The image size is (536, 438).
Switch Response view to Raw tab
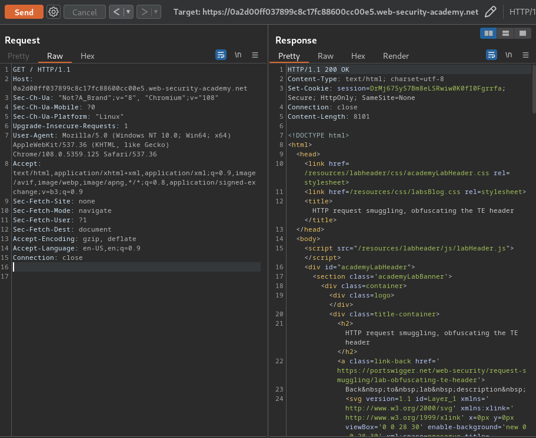coord(325,56)
